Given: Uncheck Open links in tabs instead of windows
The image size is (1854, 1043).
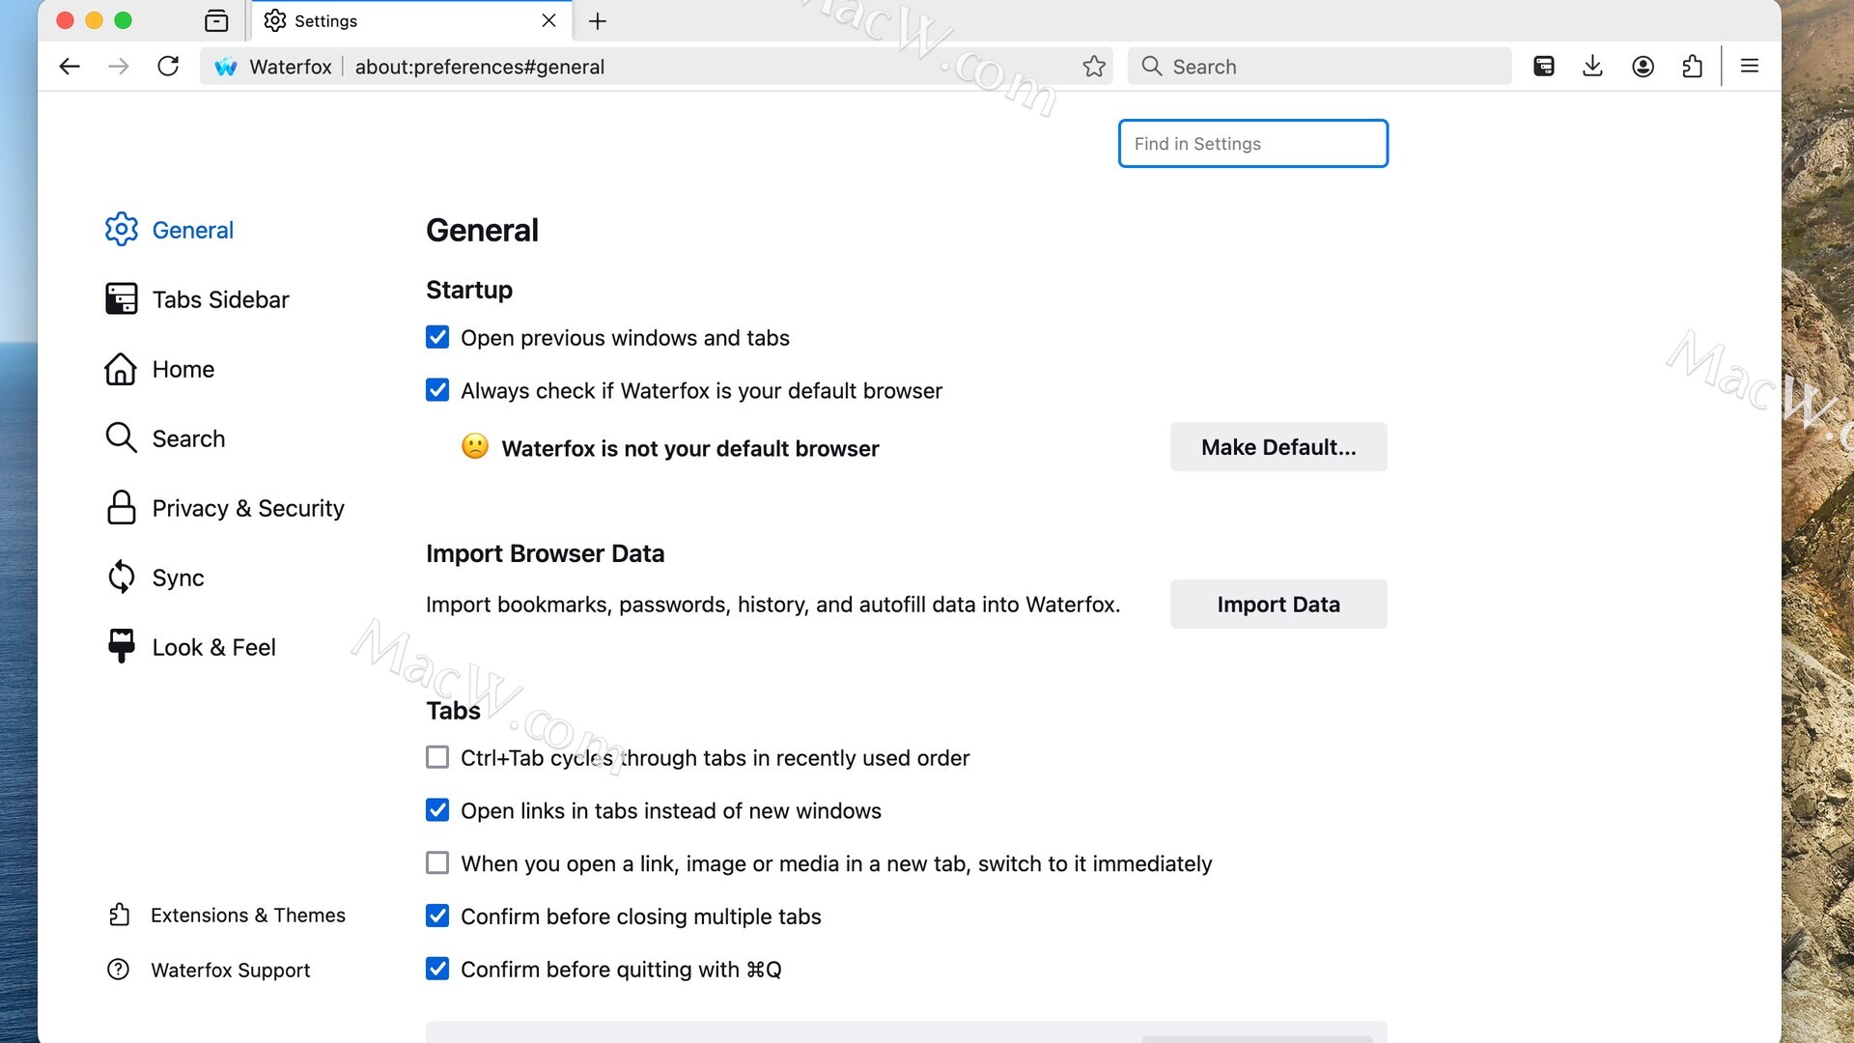Looking at the screenshot, I should (x=437, y=810).
